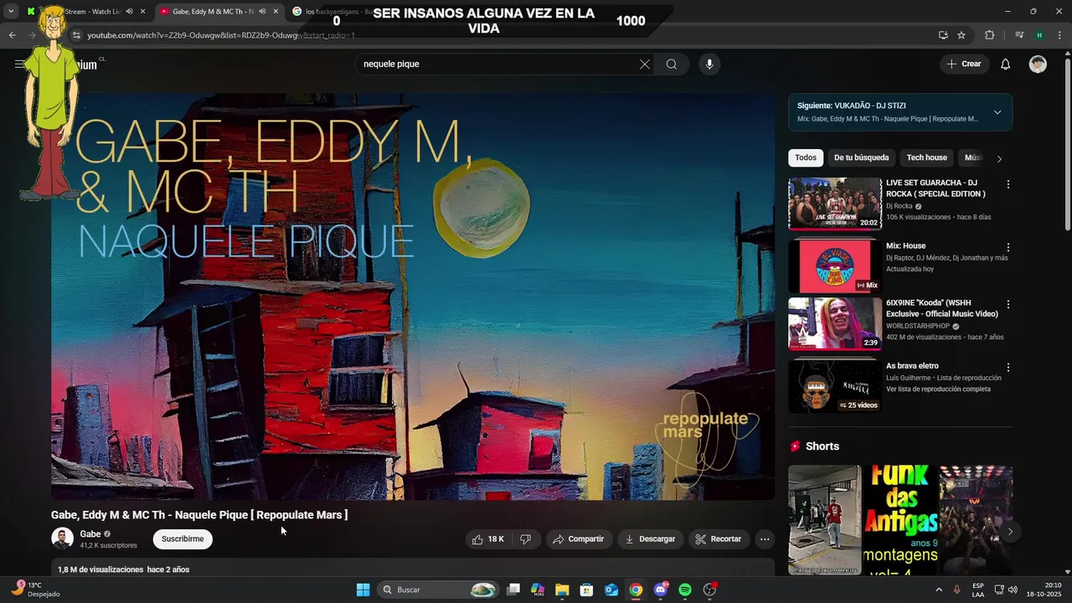1072x603 pixels.
Task: Click the Windows taskbar Buscar box
Action: (x=438, y=590)
